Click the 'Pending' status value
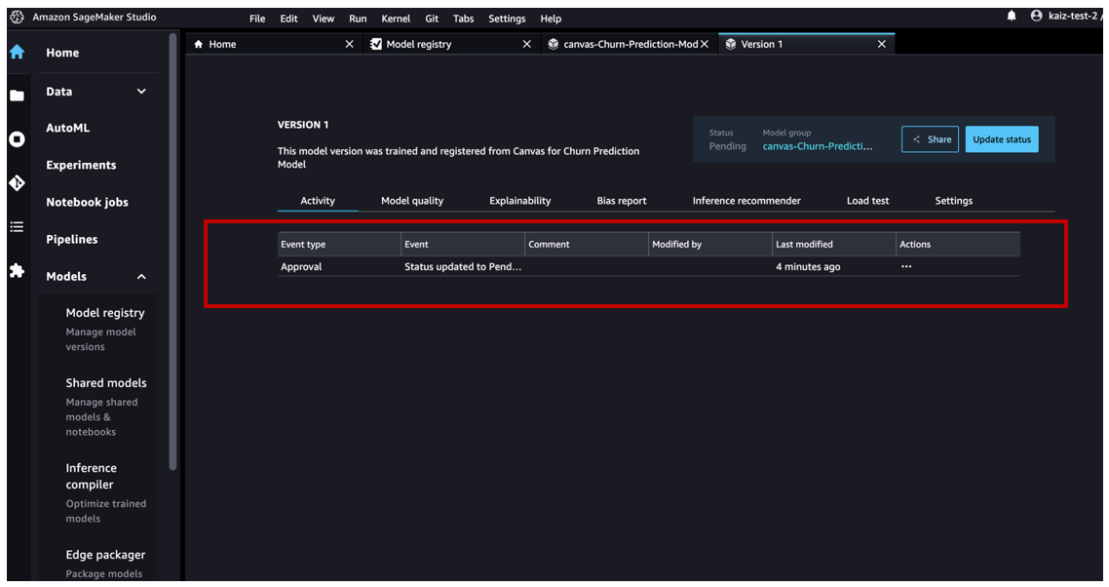 (728, 146)
